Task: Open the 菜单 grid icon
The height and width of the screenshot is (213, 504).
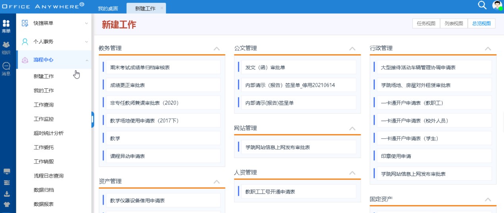Action: [6, 23]
